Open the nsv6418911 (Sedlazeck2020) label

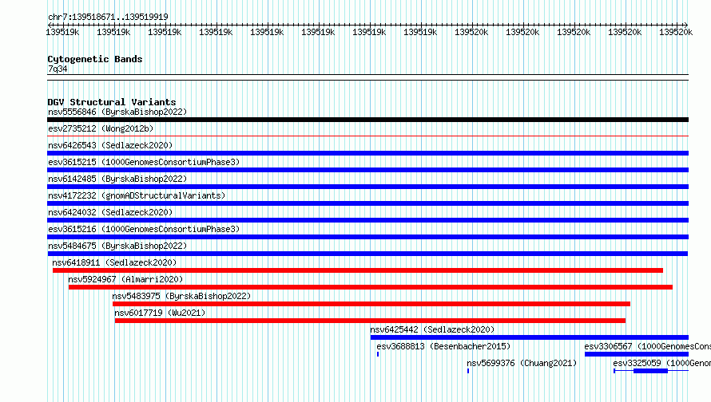point(114,262)
